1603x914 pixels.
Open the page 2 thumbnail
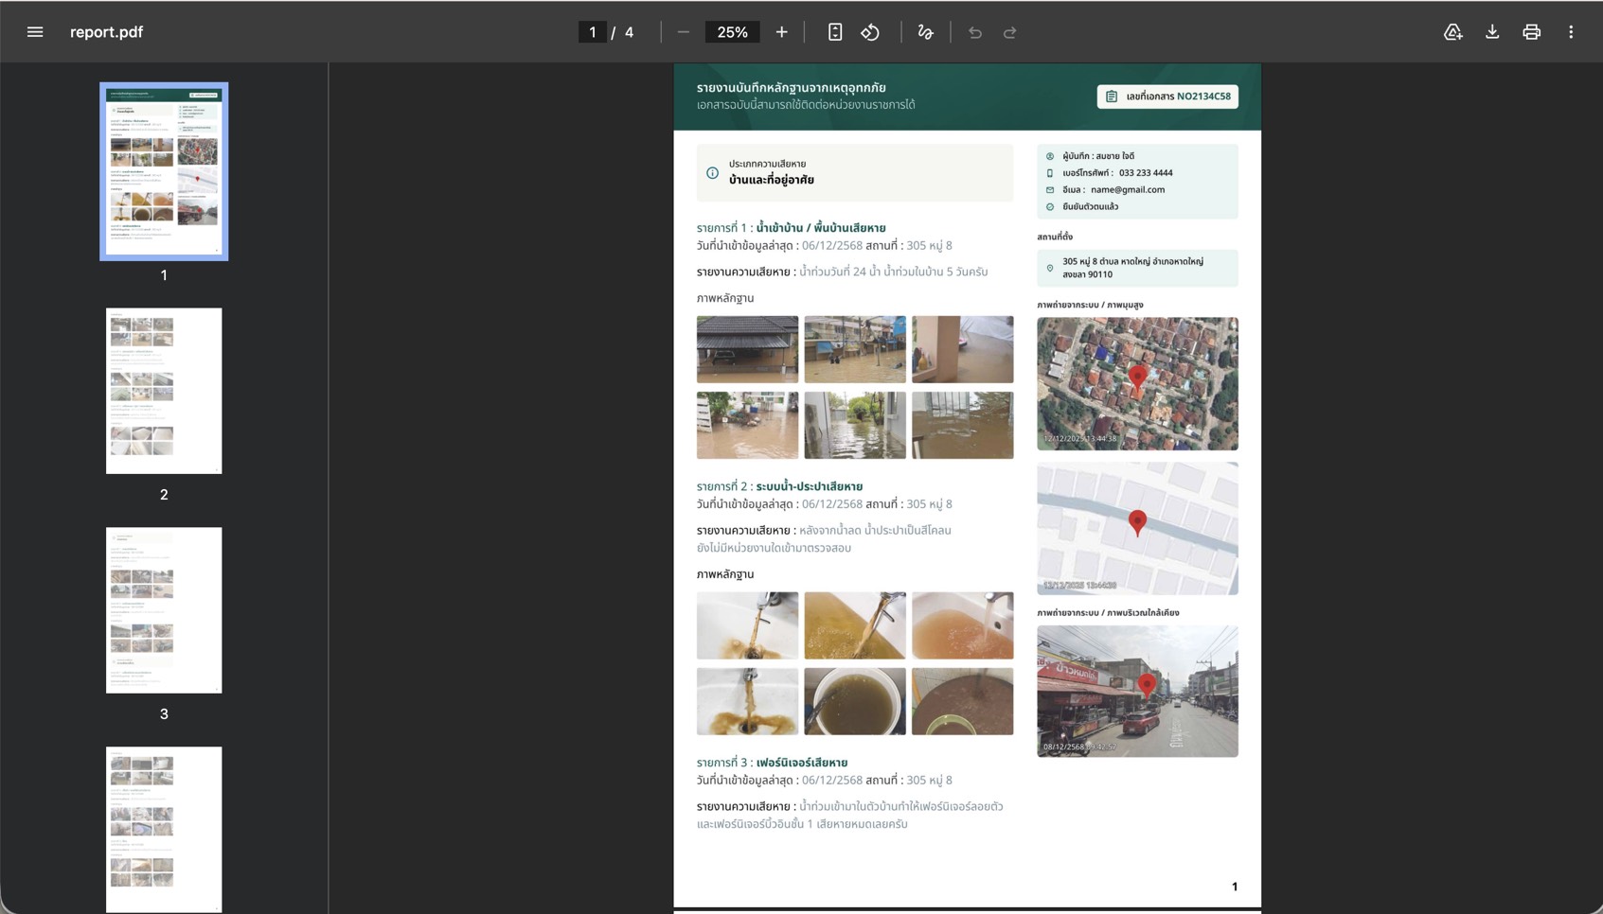[x=164, y=391]
